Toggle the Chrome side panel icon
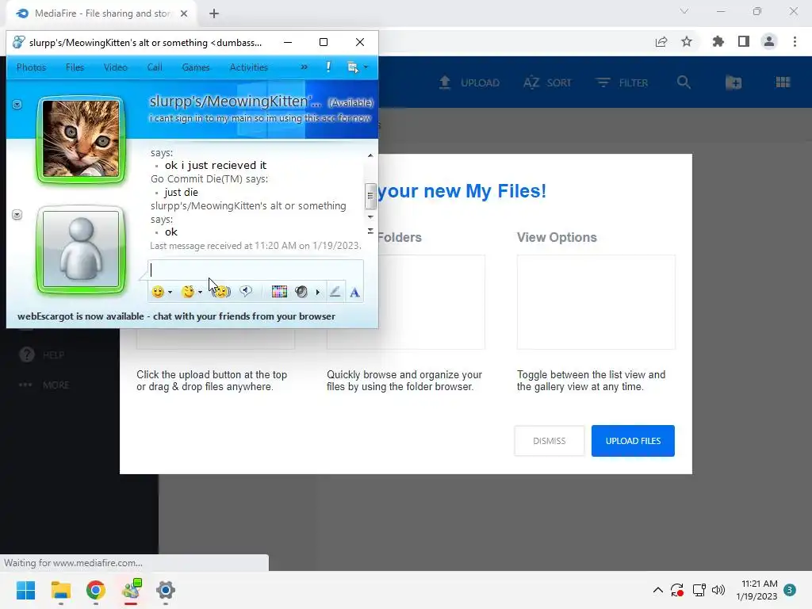 pyautogui.click(x=744, y=41)
